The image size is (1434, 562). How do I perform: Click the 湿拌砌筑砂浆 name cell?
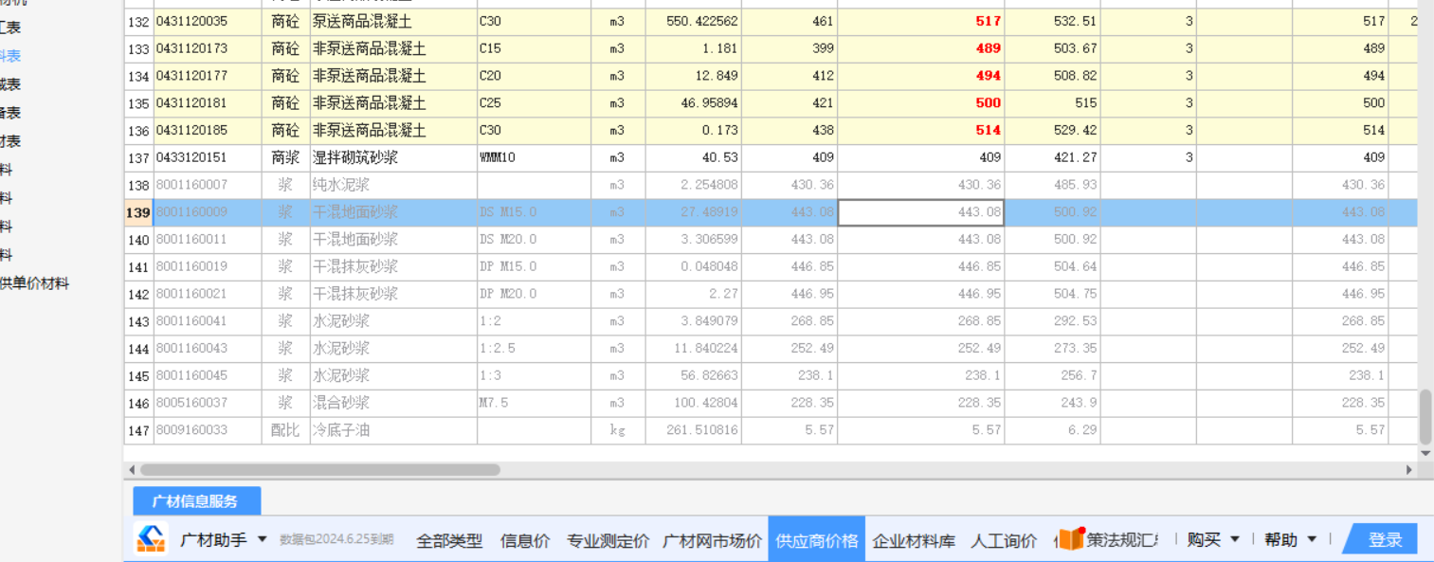click(x=393, y=157)
